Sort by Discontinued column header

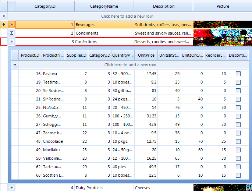[238, 55]
